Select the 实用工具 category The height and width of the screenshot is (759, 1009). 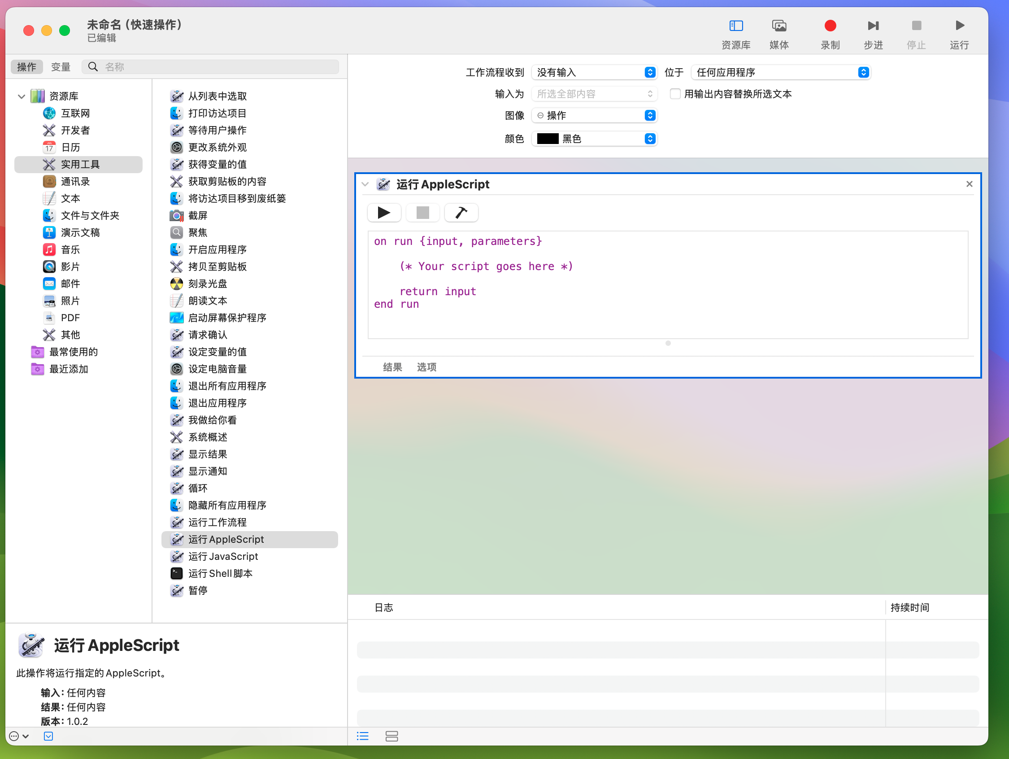(x=78, y=164)
